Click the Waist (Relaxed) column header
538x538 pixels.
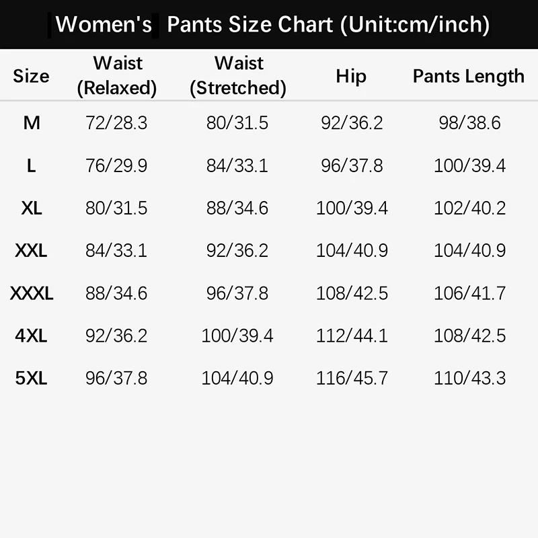[x=117, y=75]
